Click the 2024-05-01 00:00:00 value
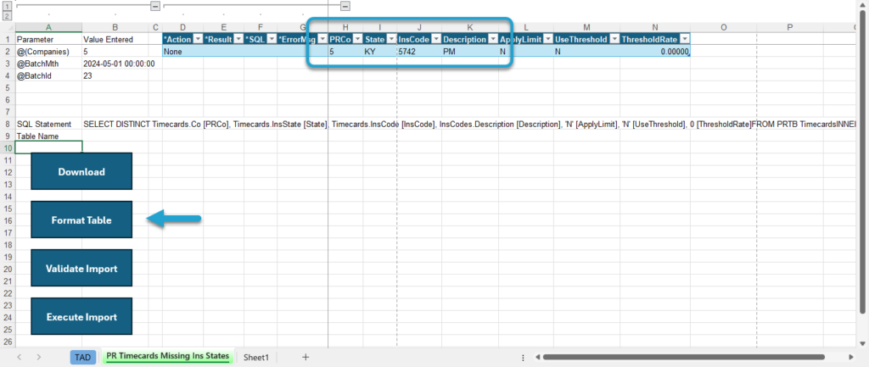869x367 pixels. (119, 64)
